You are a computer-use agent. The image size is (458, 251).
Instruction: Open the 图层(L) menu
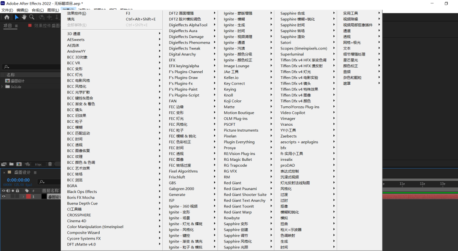(53, 10)
